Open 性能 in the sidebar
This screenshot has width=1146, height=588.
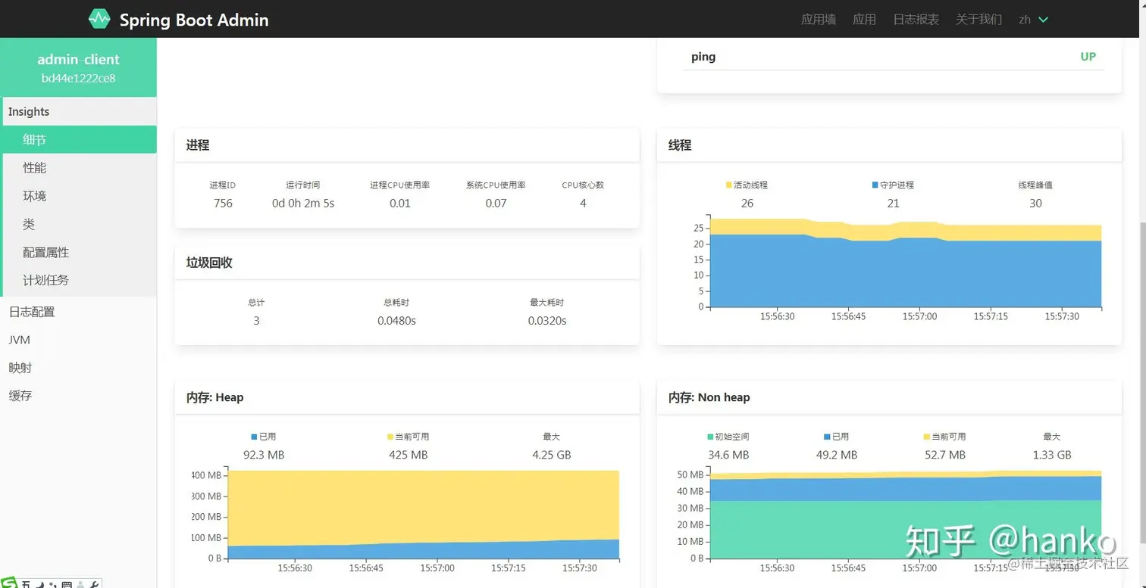pyautogui.click(x=80, y=168)
